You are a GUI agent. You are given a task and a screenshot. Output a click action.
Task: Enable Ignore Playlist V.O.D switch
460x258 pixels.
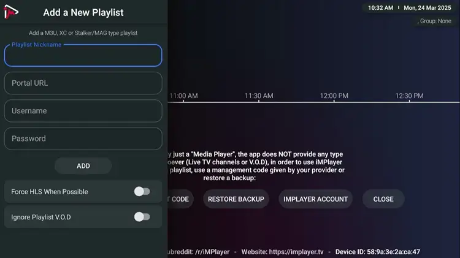[x=142, y=217]
